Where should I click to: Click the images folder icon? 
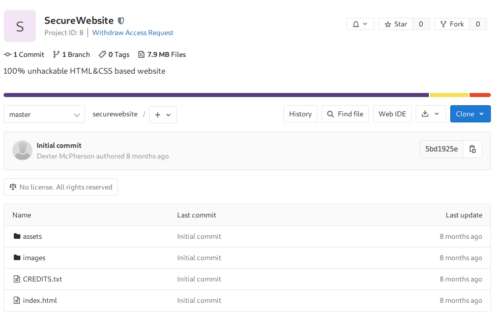17,258
